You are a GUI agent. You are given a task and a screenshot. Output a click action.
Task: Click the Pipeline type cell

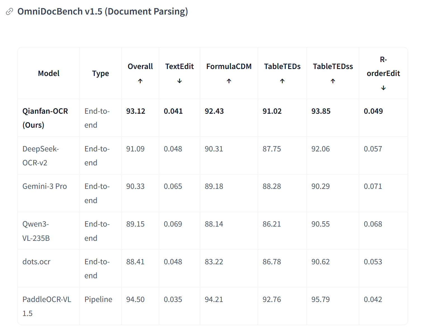coord(98,299)
